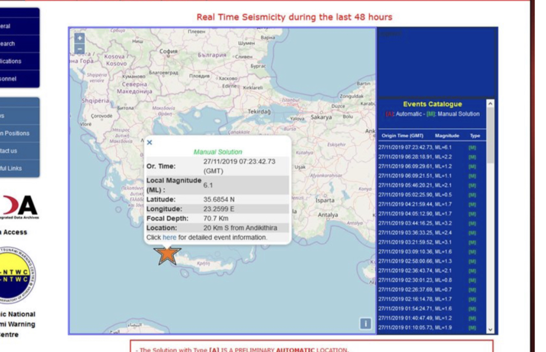Click the Magnitude column header
Screen dimensions: 546x352
click(447, 136)
